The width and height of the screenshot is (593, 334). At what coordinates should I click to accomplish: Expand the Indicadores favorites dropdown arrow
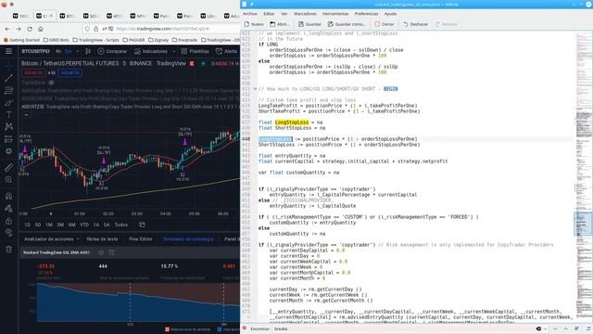click(x=174, y=51)
